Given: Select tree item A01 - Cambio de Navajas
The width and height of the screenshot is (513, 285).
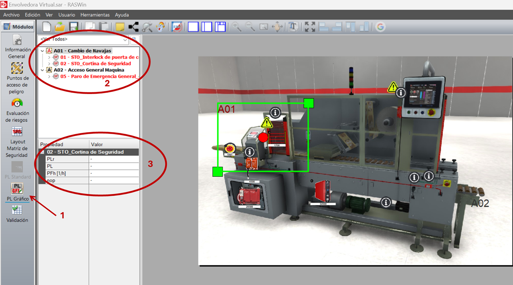Looking at the screenshot, I should (x=83, y=51).
